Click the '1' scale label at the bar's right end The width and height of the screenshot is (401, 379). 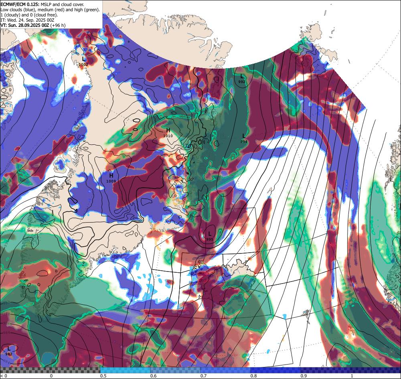point(352,376)
